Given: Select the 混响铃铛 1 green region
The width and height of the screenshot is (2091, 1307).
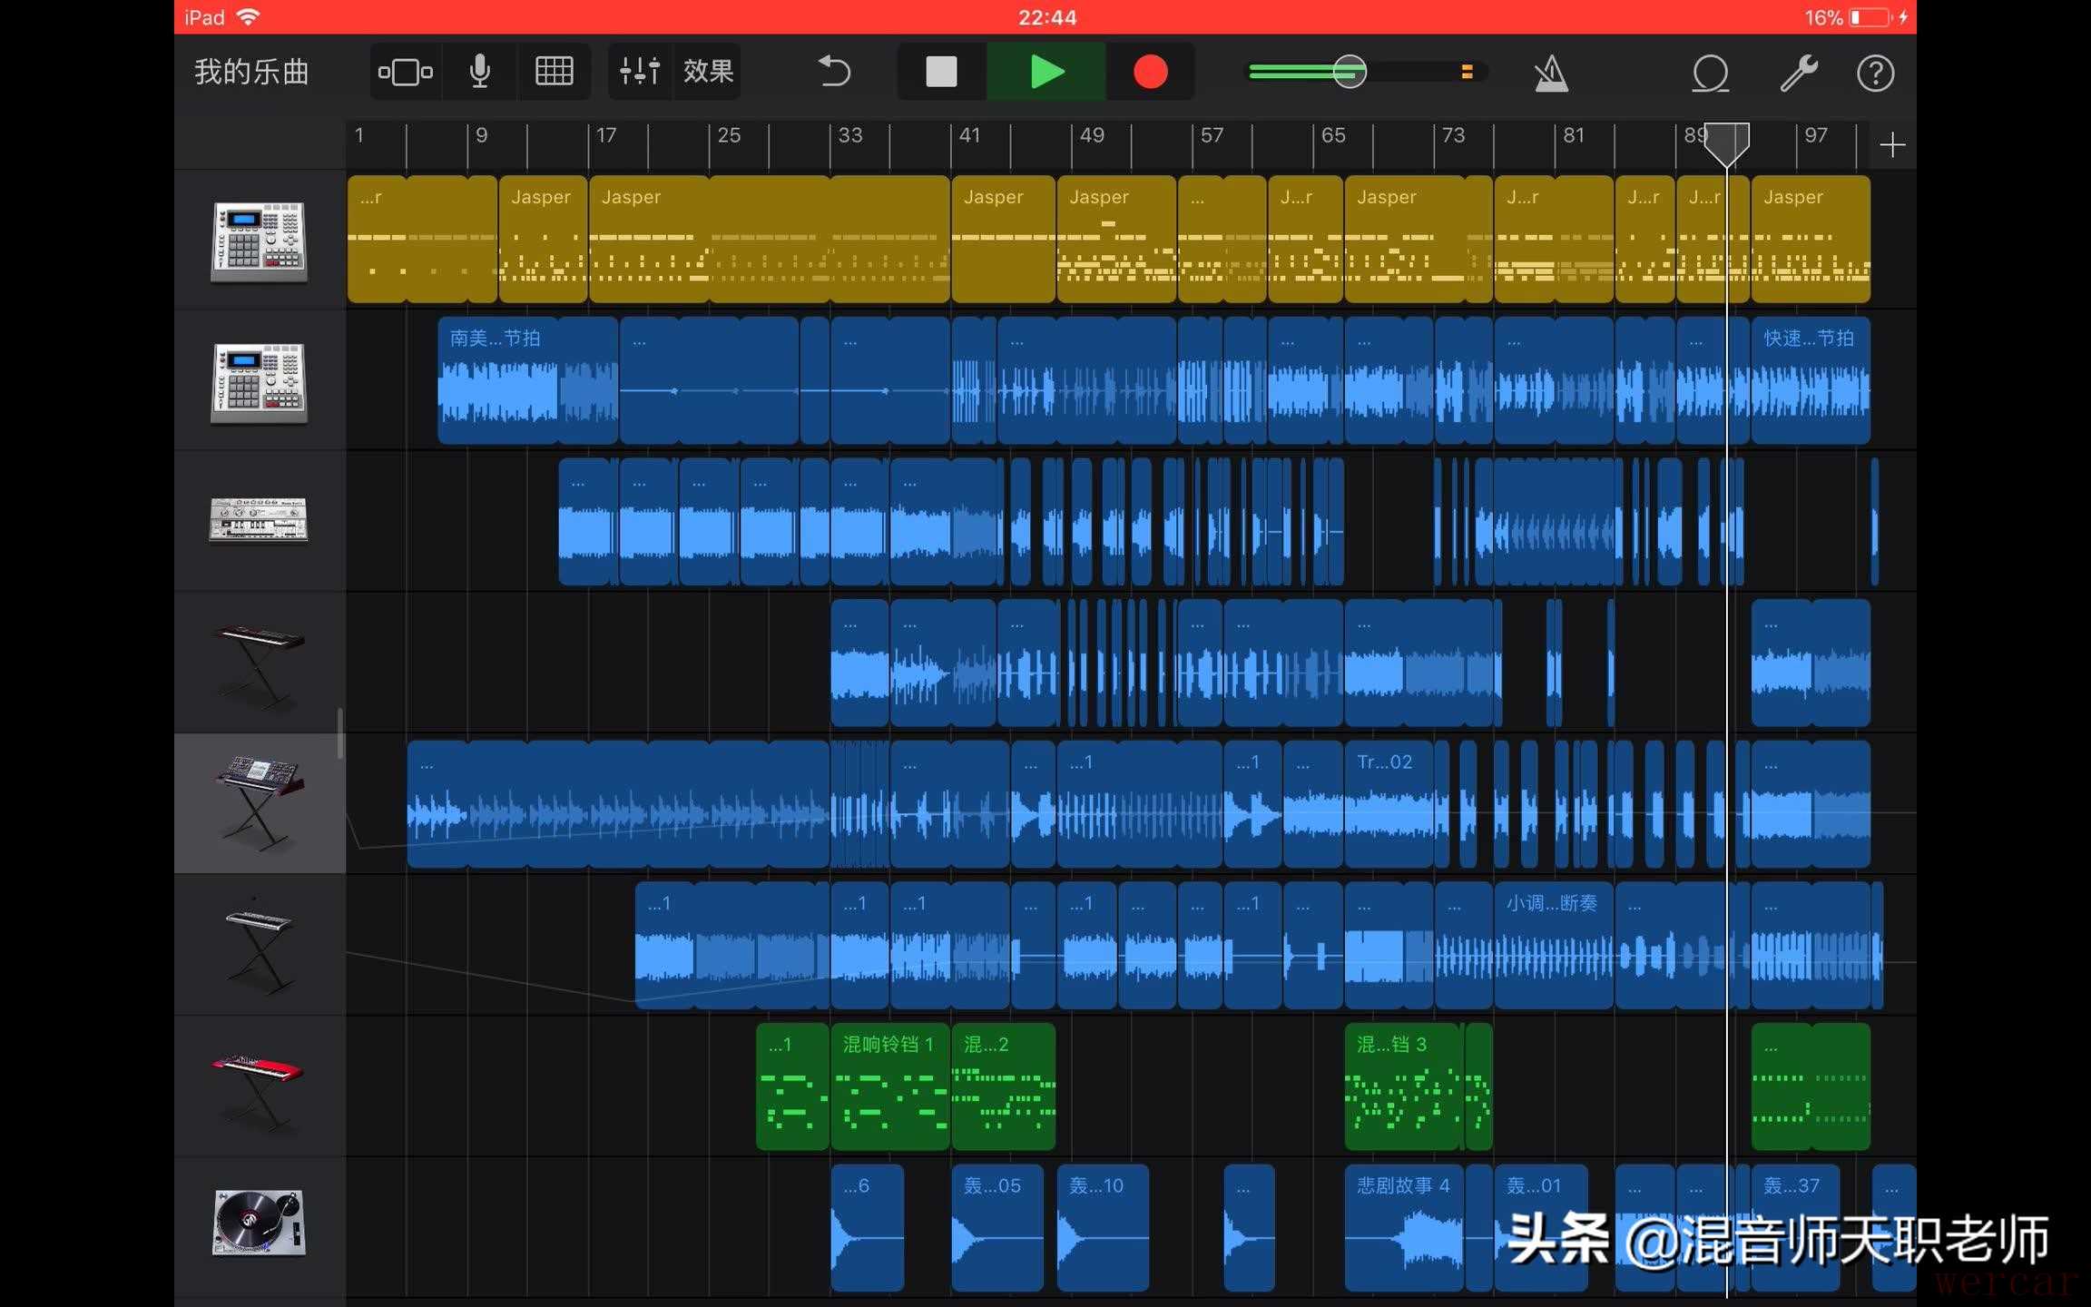Looking at the screenshot, I should pos(889,1087).
